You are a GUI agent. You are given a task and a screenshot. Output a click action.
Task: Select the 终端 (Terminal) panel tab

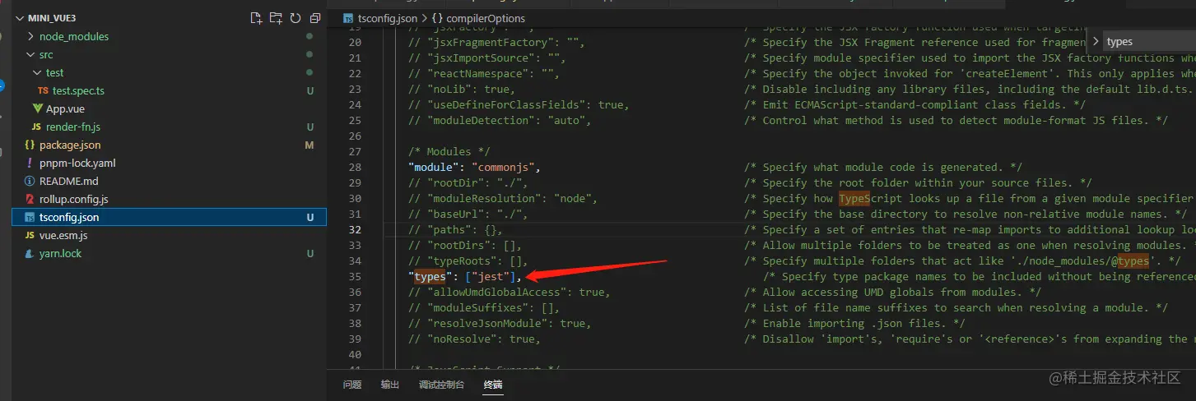click(x=493, y=385)
